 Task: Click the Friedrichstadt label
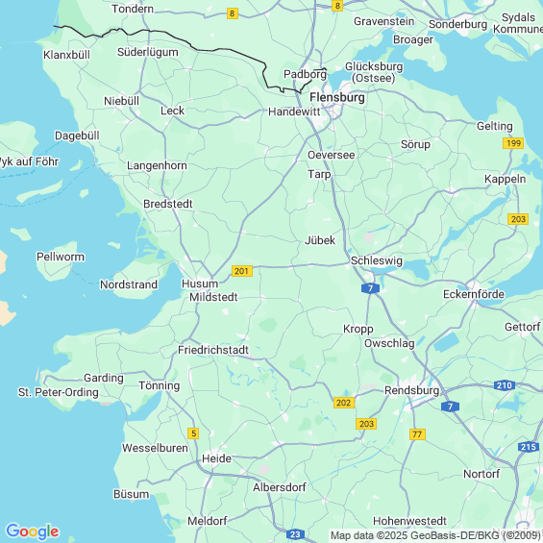tap(213, 350)
